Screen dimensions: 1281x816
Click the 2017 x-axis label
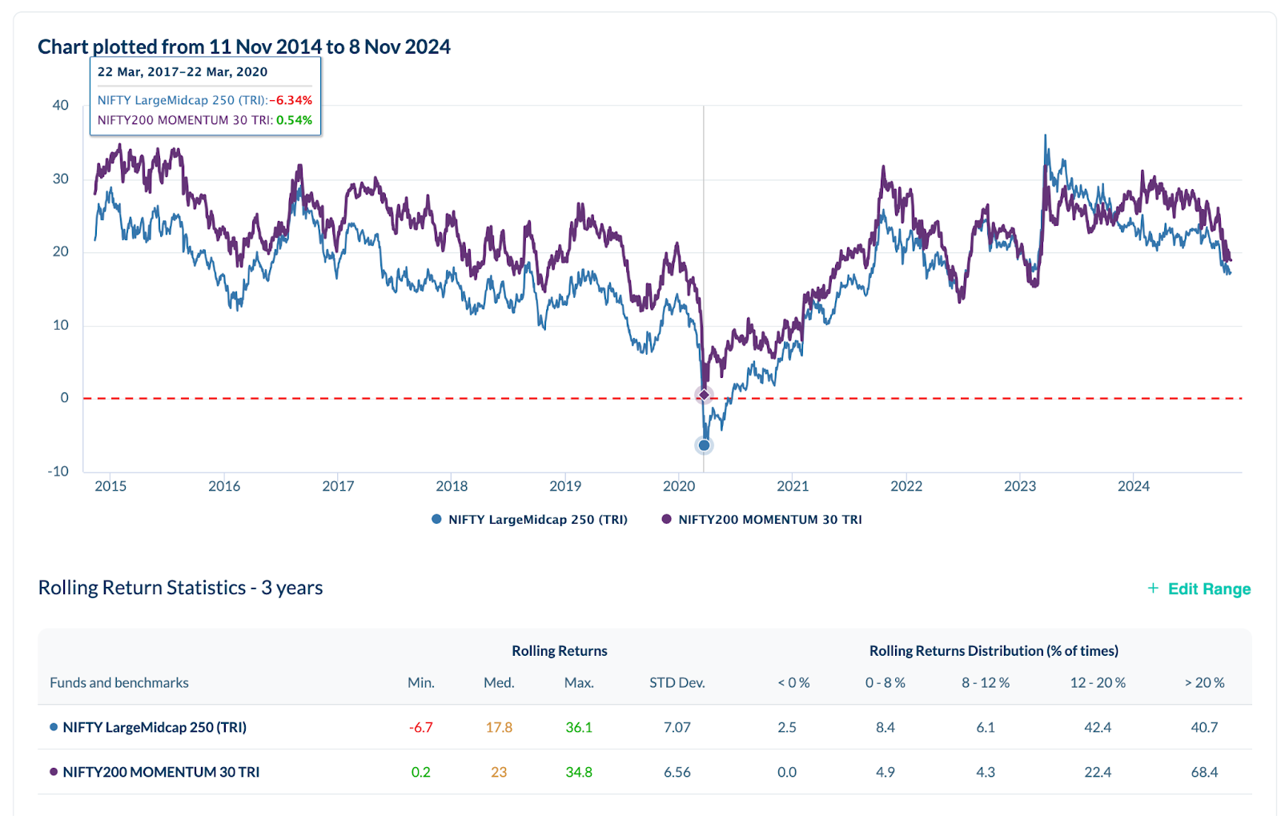tap(338, 486)
